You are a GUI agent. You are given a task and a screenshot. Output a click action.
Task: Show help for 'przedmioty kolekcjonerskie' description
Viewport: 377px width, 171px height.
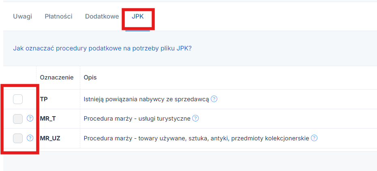click(314, 138)
